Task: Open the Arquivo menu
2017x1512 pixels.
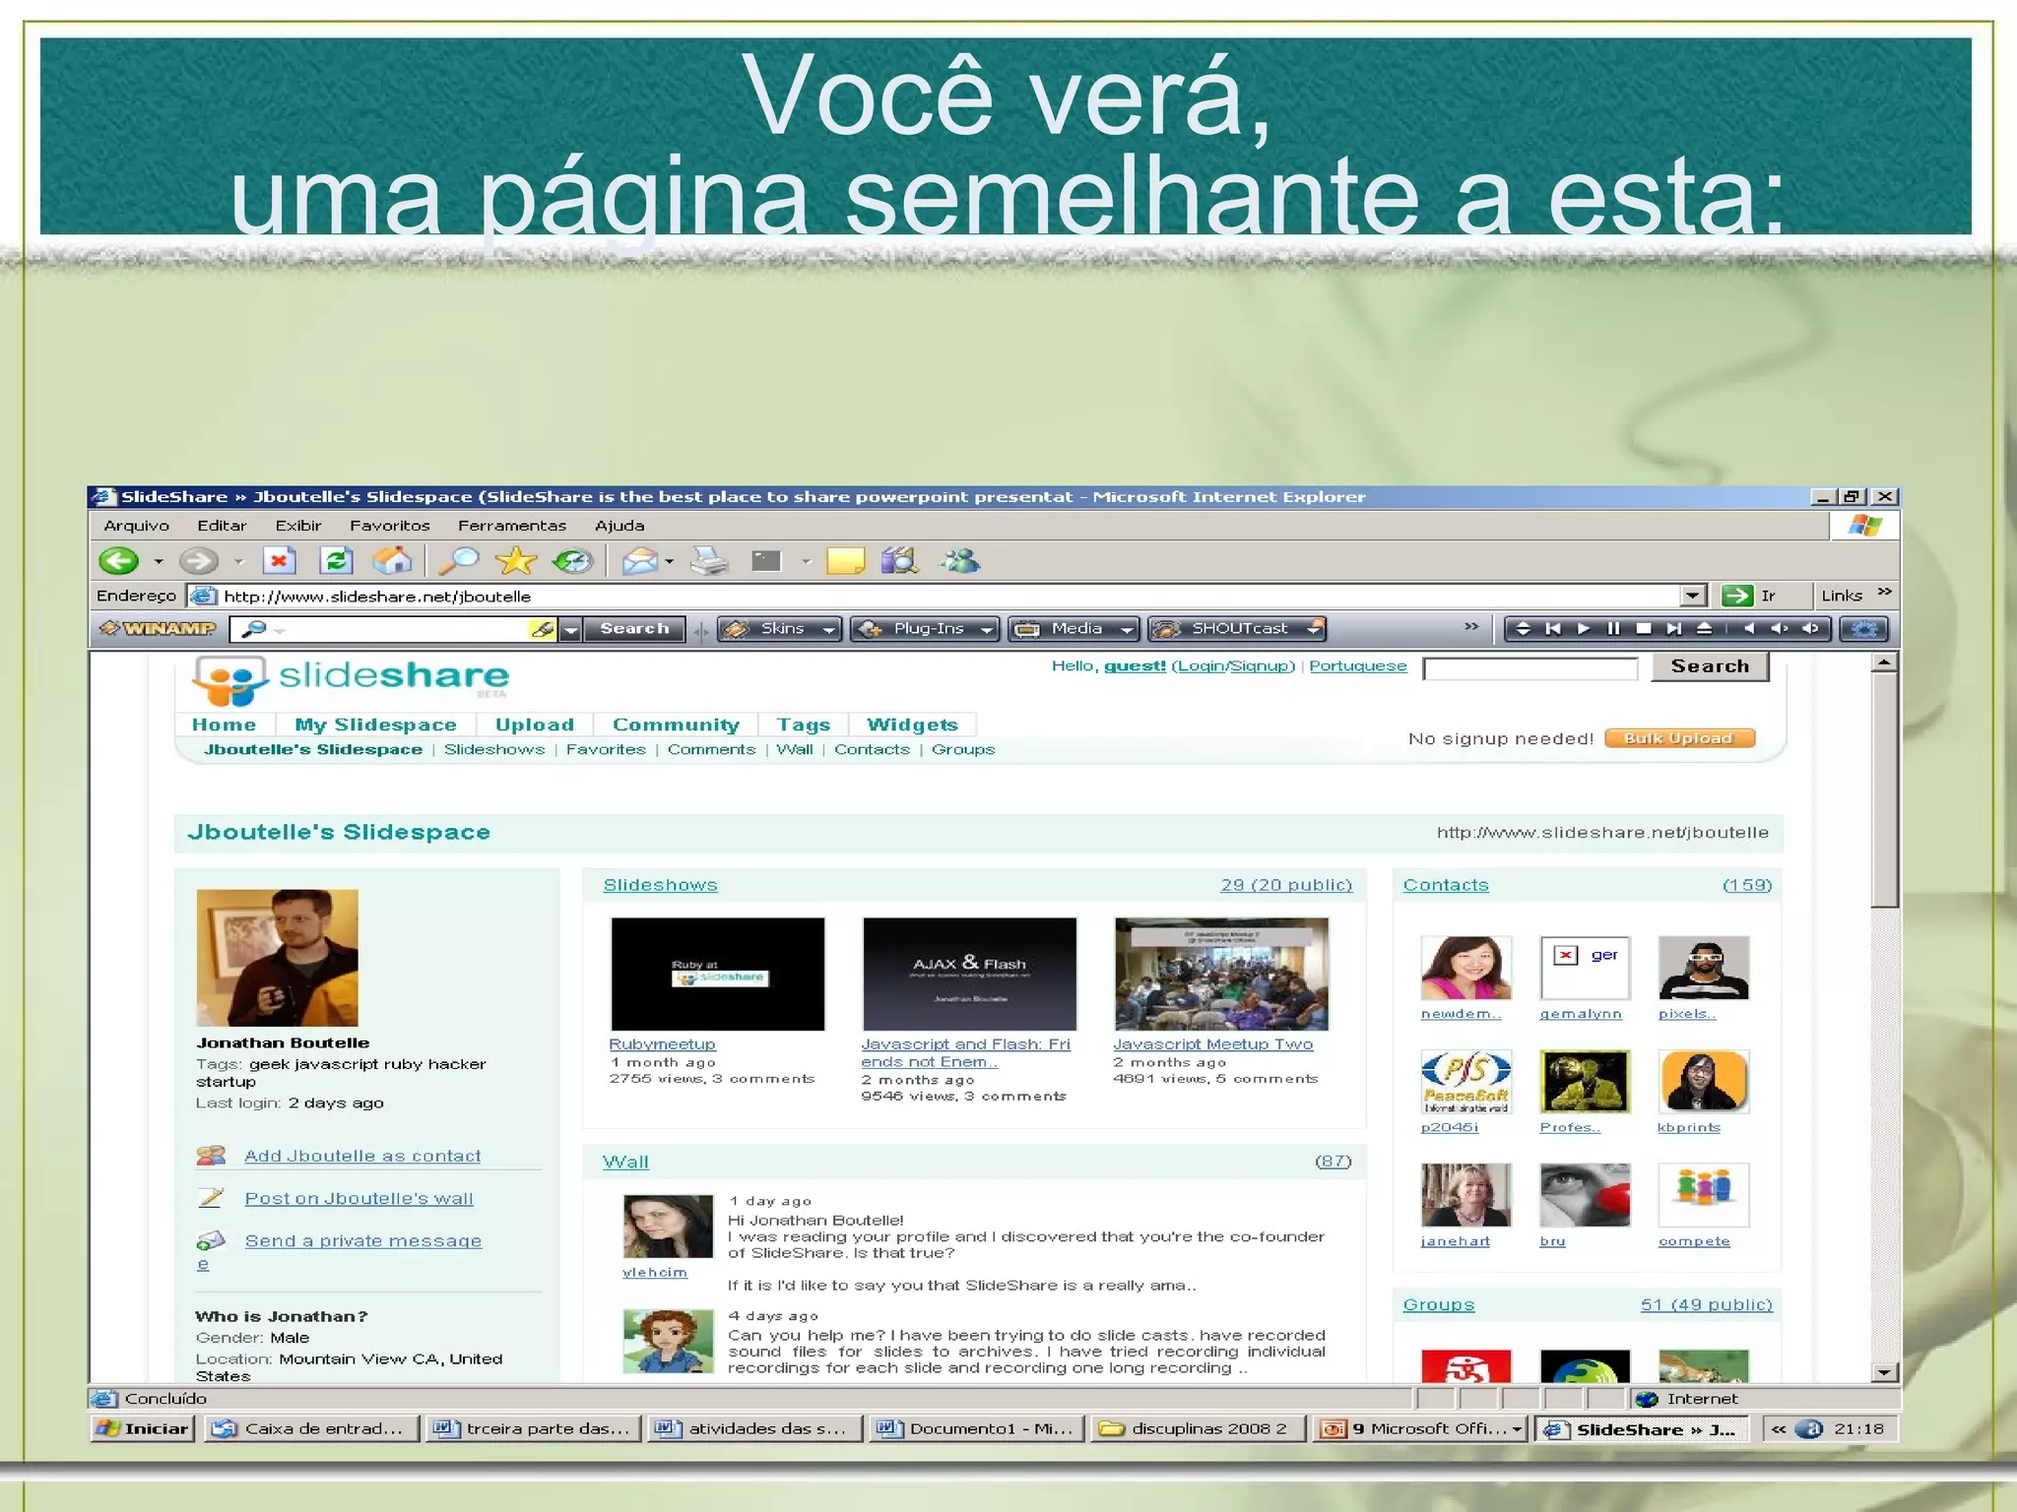Action: 137,526
